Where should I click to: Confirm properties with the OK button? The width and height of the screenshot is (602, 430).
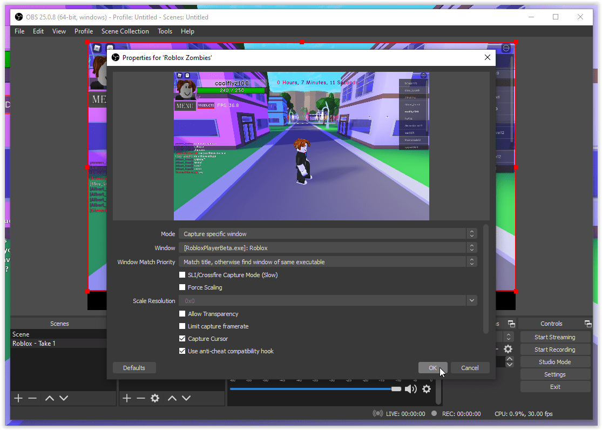(432, 368)
